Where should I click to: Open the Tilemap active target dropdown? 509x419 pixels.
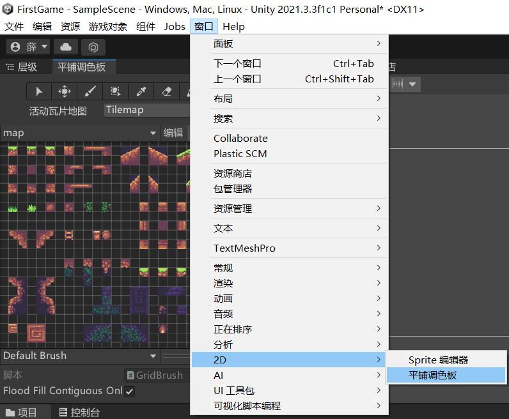tap(147, 110)
